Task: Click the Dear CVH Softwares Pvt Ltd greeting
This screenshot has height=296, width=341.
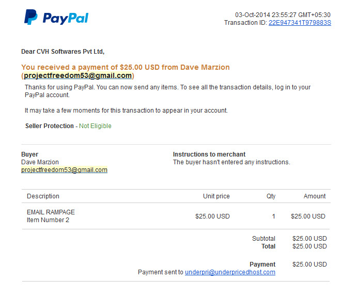Action: pyautogui.click(x=63, y=52)
